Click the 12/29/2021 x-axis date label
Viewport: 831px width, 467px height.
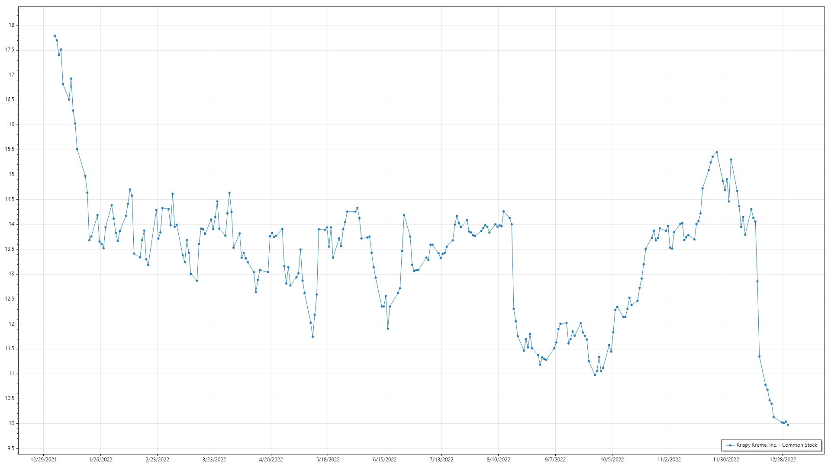pos(43,459)
